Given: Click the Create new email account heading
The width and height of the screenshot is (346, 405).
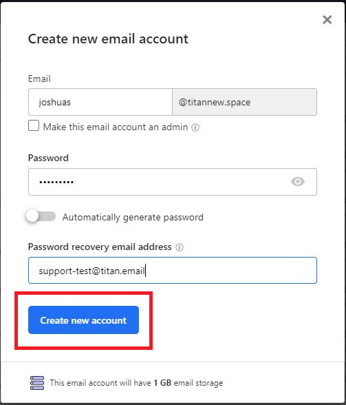Looking at the screenshot, I should click(108, 39).
